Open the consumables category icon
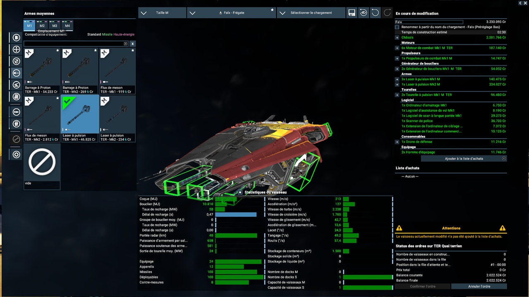This screenshot has width=529, height=297. click(16, 112)
